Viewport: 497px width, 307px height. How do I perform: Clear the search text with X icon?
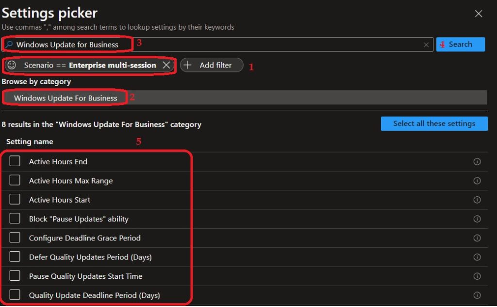coord(426,45)
